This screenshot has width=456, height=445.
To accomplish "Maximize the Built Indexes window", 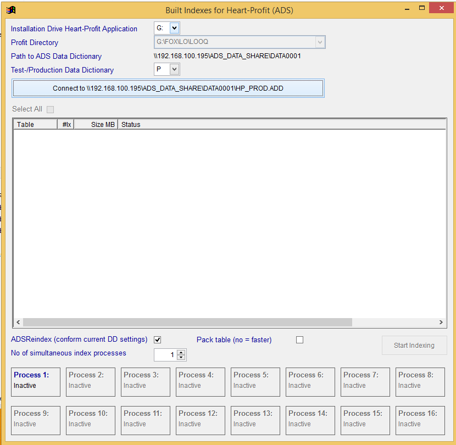I will tap(422, 8).
